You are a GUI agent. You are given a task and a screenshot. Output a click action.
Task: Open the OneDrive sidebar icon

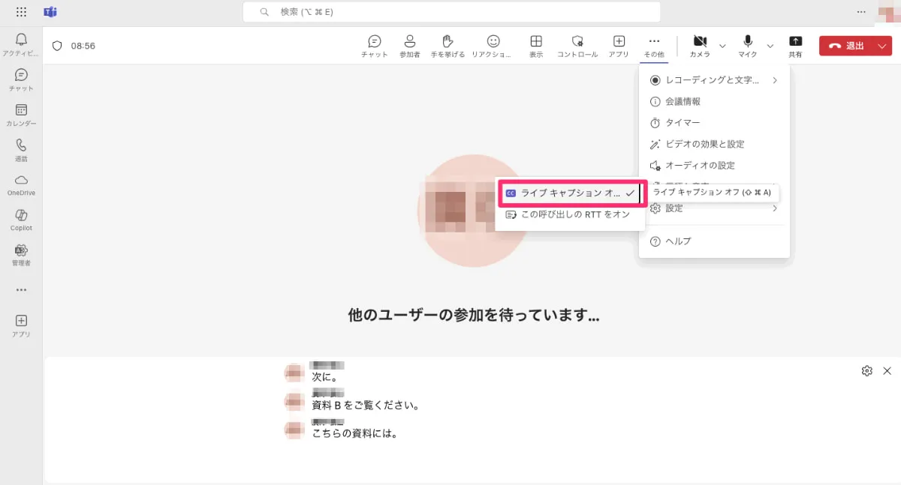[x=21, y=180]
